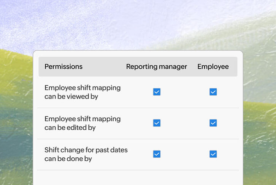Disable Reporting manager editing of shift mapping
The image size is (276, 185).
tap(157, 123)
